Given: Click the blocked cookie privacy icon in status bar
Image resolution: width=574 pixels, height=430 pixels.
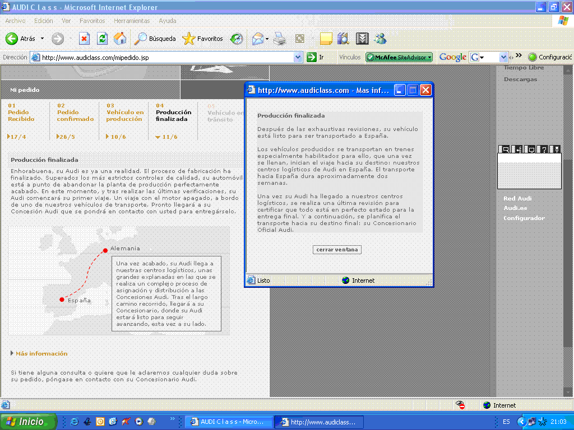Looking at the screenshot, I should point(460,405).
